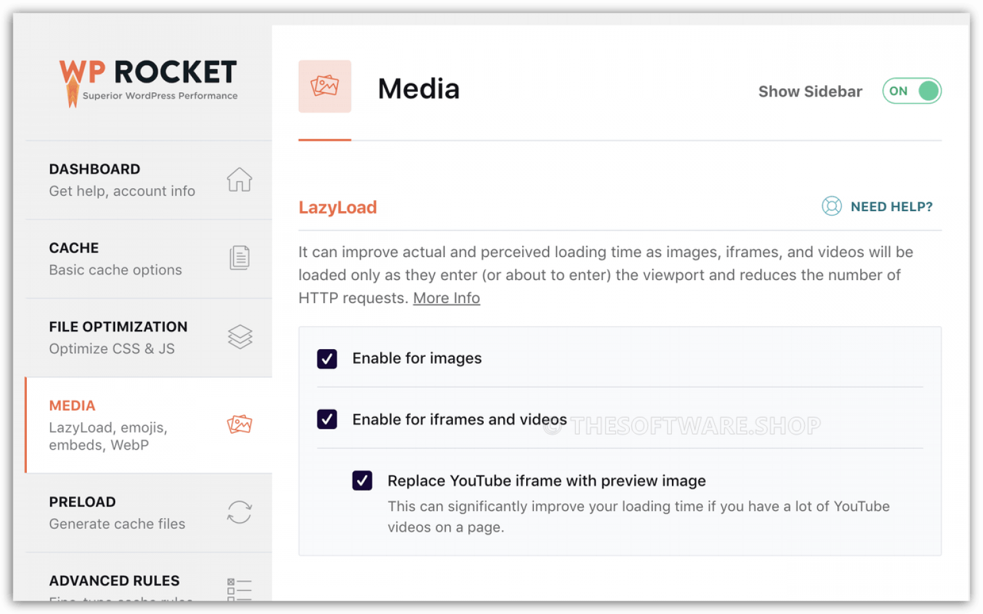The width and height of the screenshot is (983, 614).
Task: Click the LazyLoad section heading
Action: (x=338, y=207)
